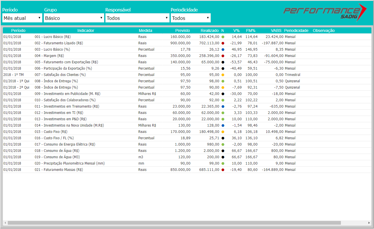Click yellow status dot for Custo Fixo (R$)
Image resolution: width=374 pixels, height=229 pixels.
[x=223, y=132]
